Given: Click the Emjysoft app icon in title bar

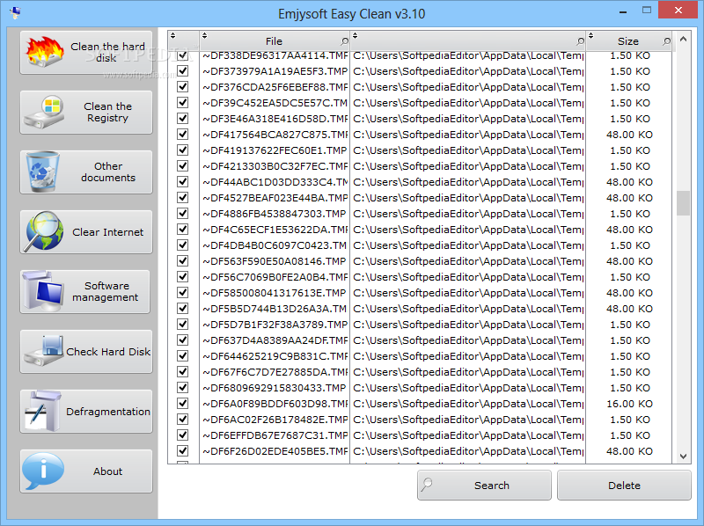Looking at the screenshot, I should (15, 13).
